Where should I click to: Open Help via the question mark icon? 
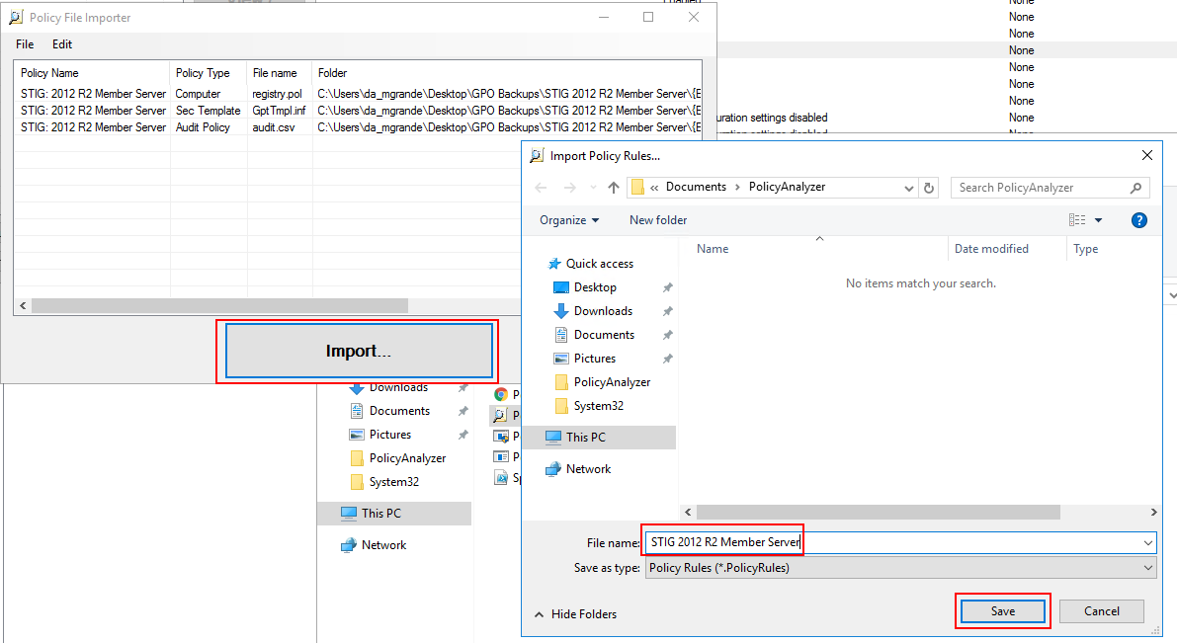pos(1139,219)
